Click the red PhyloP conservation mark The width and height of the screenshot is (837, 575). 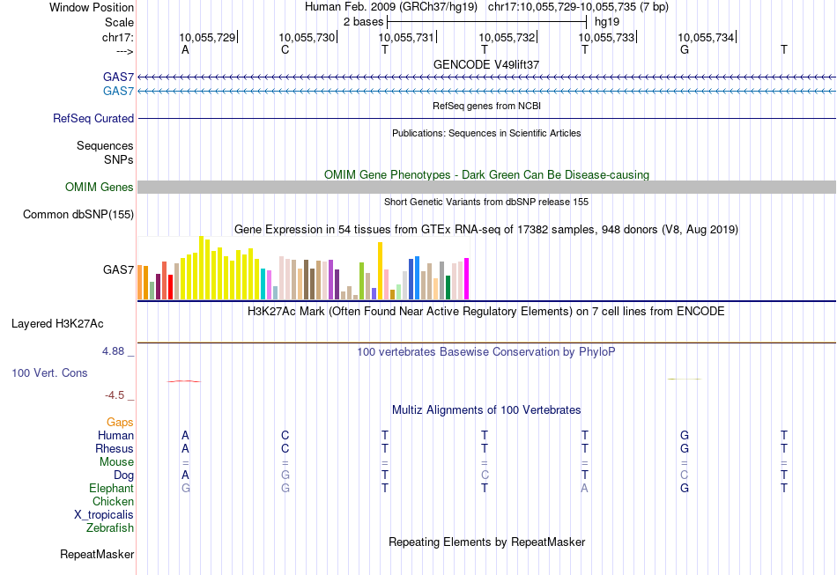[183, 381]
